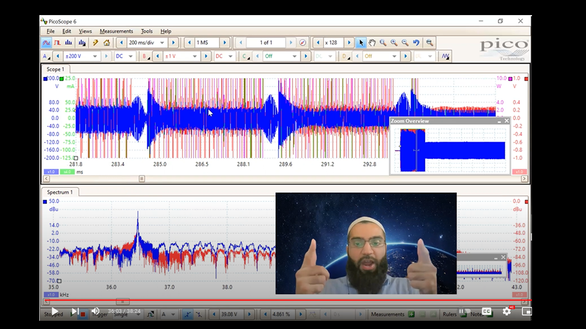Skip to next video
Image resolution: width=586 pixels, height=329 pixels.
click(x=75, y=311)
